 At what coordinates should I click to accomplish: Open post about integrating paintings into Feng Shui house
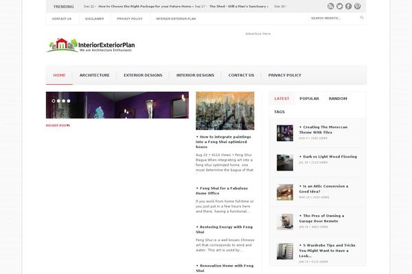(223, 142)
